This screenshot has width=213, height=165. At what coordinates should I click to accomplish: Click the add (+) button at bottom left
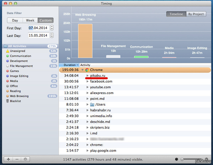(8, 160)
